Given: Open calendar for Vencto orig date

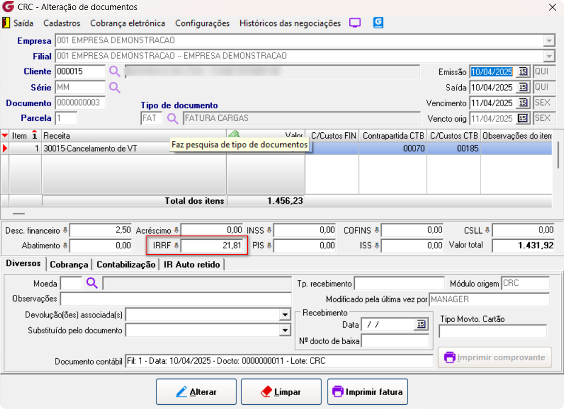Looking at the screenshot, I should pyautogui.click(x=523, y=118).
